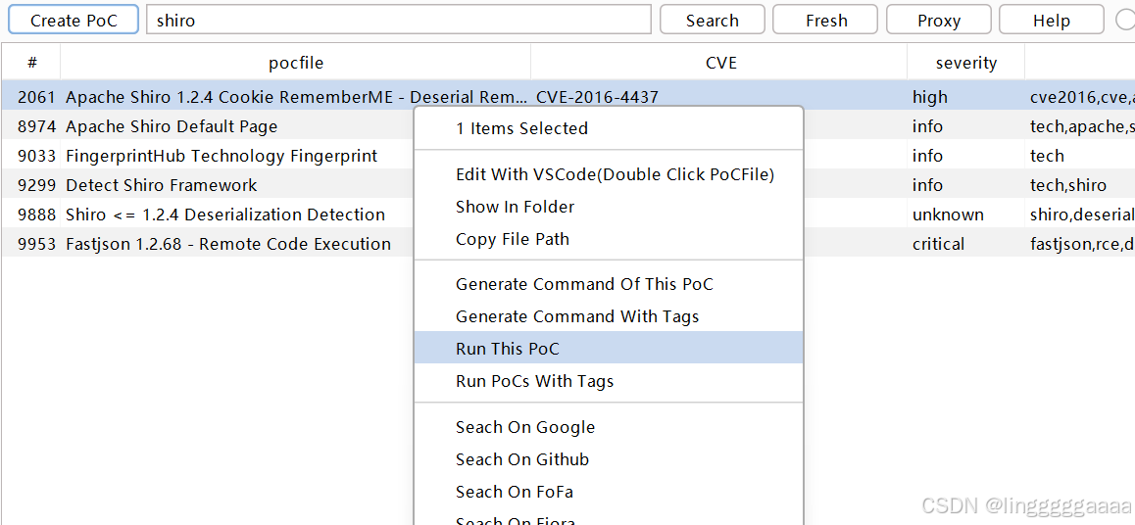1135x525 pixels.
Task: Sort by the severity column header
Action: [x=966, y=62]
